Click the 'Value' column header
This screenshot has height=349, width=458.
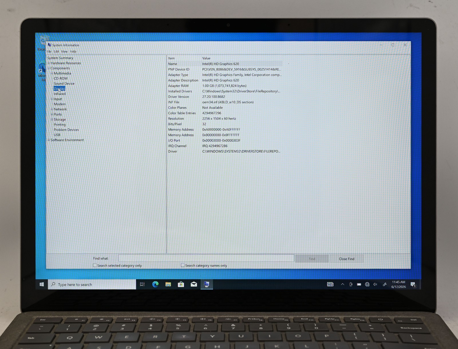click(x=206, y=58)
